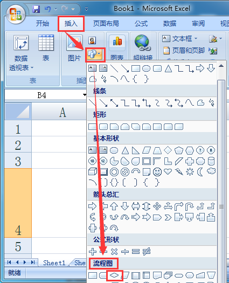Open the undo history dropdown arrow
The width and height of the screenshot is (229, 283).
click(55, 9)
